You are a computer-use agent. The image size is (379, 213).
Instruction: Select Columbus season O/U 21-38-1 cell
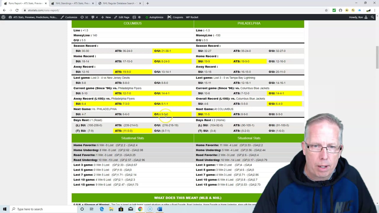(x=172, y=51)
